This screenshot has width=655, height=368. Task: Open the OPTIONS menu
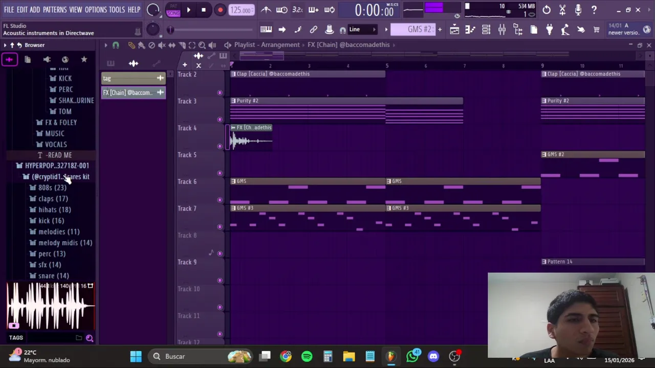pyautogui.click(x=96, y=10)
